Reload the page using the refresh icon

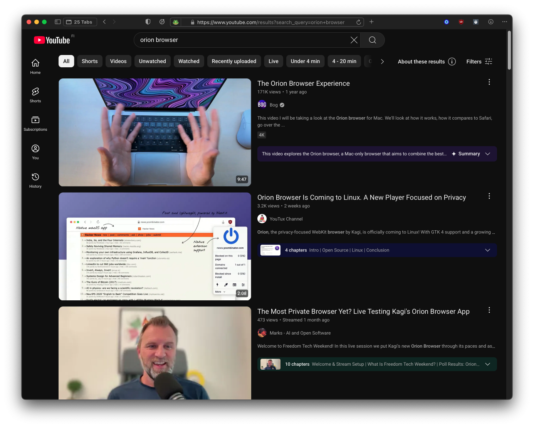pyautogui.click(x=359, y=22)
